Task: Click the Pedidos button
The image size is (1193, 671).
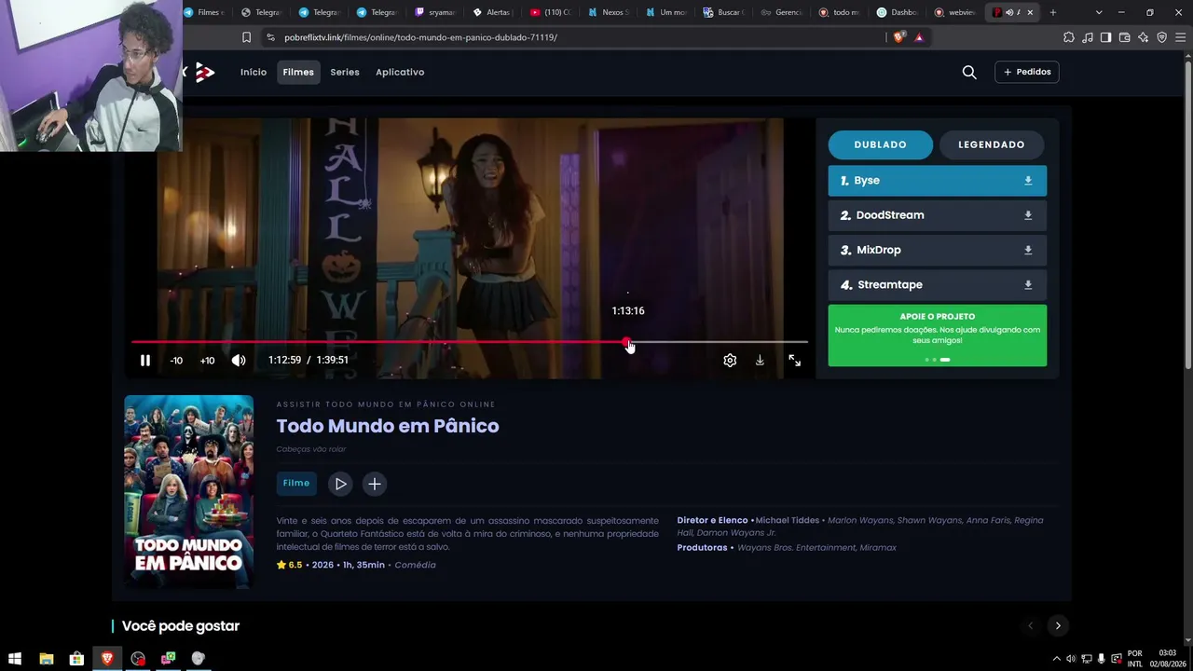Action: (x=1027, y=72)
